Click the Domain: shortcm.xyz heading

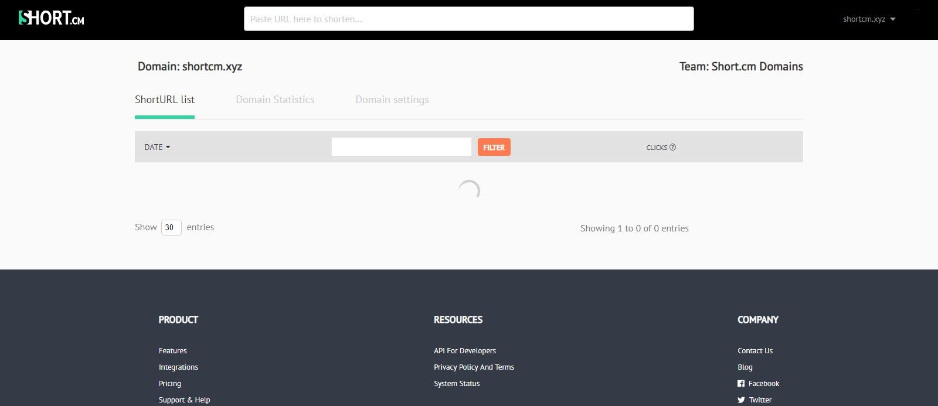tap(190, 67)
